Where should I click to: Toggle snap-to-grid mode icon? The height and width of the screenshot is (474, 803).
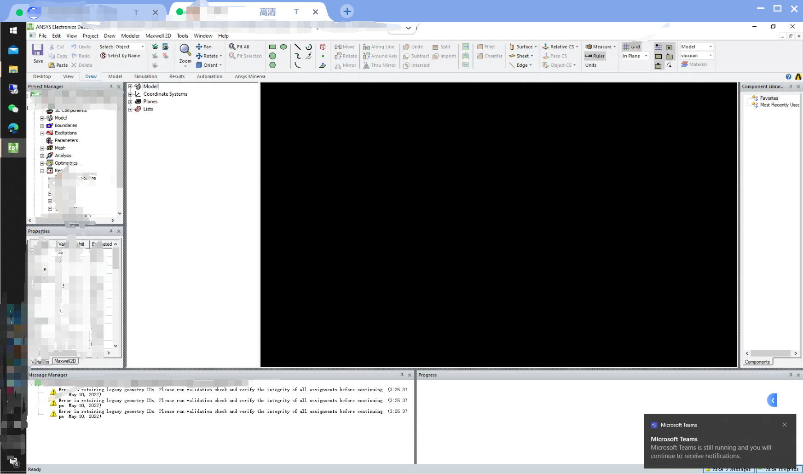pyautogui.click(x=658, y=47)
